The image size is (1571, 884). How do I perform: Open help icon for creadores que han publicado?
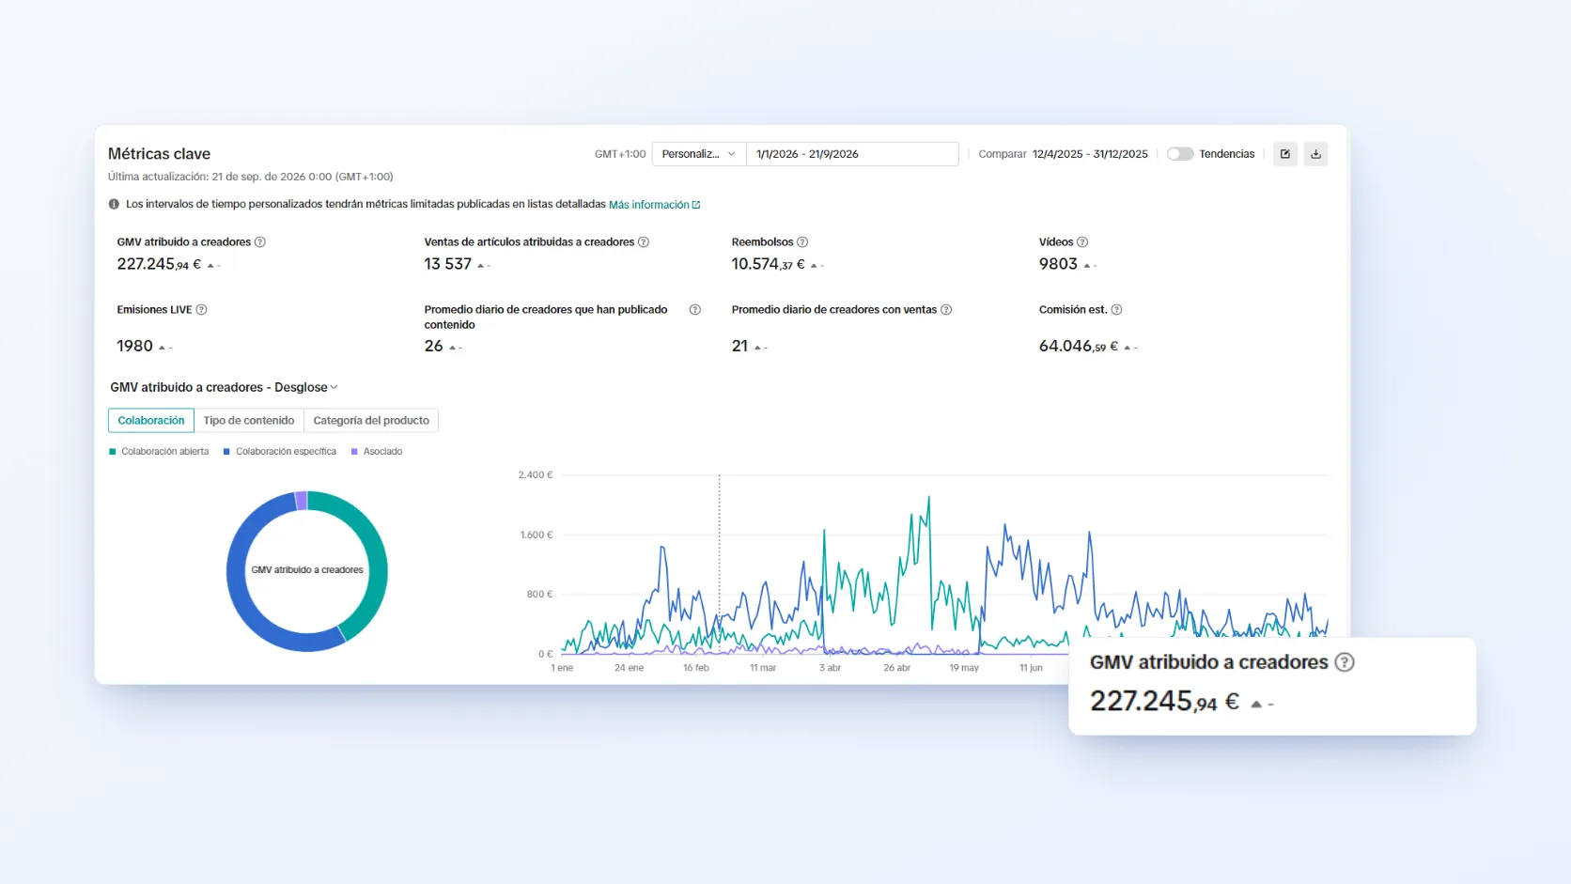tap(695, 310)
